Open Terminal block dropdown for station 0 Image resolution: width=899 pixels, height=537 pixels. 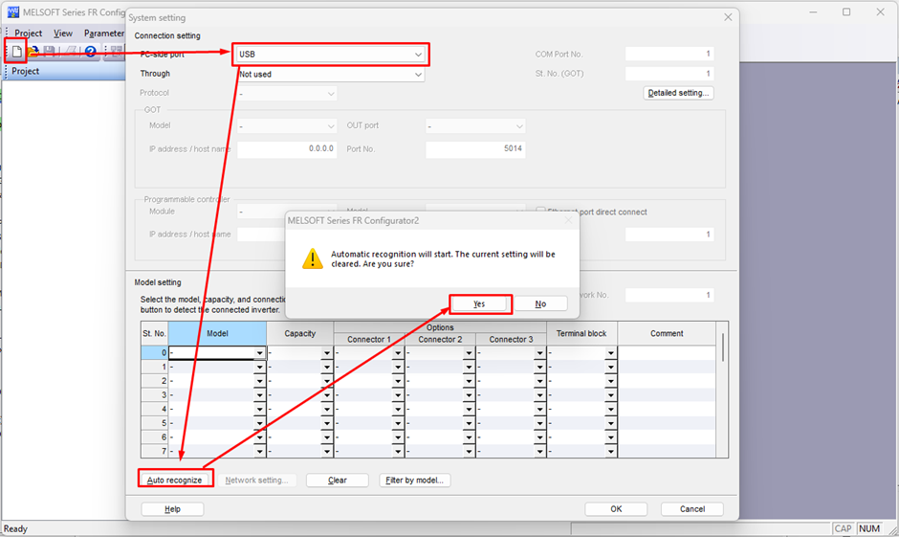click(x=610, y=353)
